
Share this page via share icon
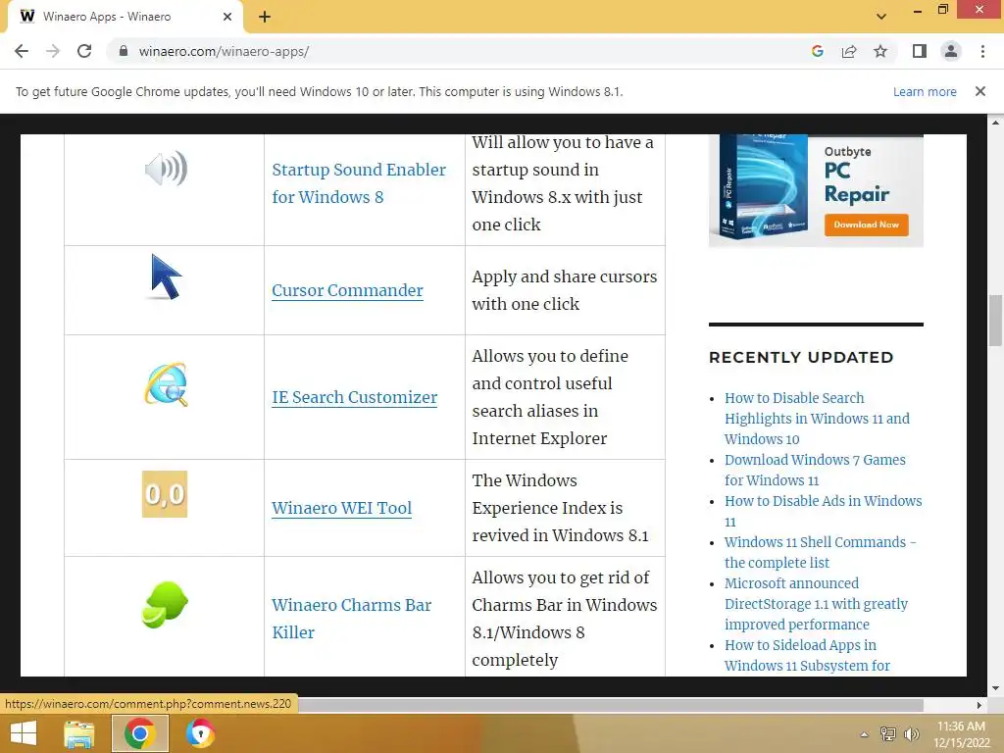point(849,51)
